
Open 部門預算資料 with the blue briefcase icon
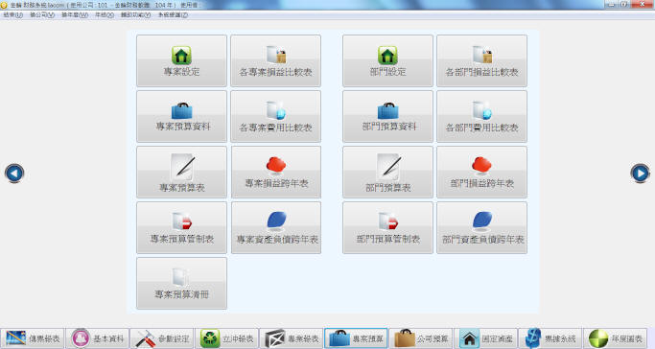tap(387, 116)
